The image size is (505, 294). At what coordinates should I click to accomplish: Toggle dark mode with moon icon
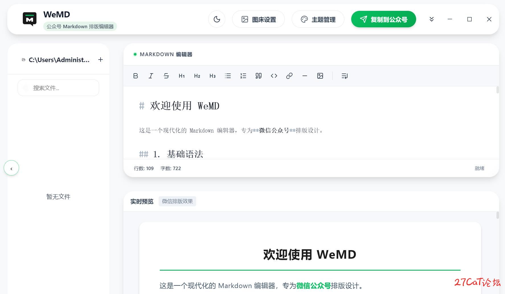pos(217,19)
